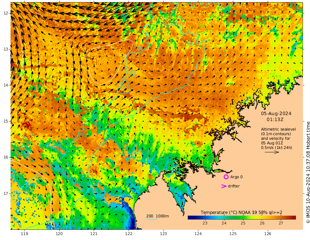Viewport: 310px width, 240px height.
Task: Click the IMOS copyright timestamp text
Action: (308, 172)
